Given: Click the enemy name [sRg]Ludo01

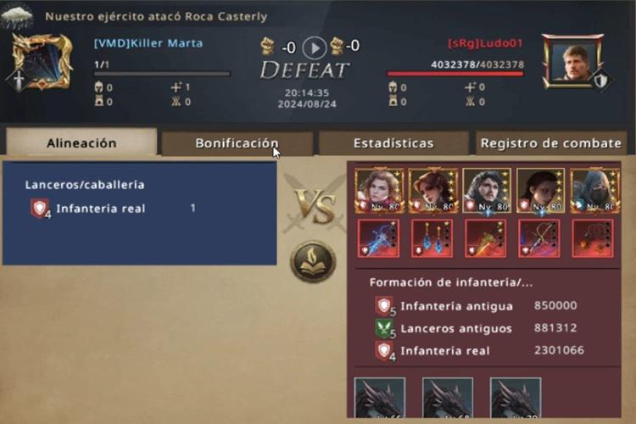Looking at the screenshot, I should 485,43.
